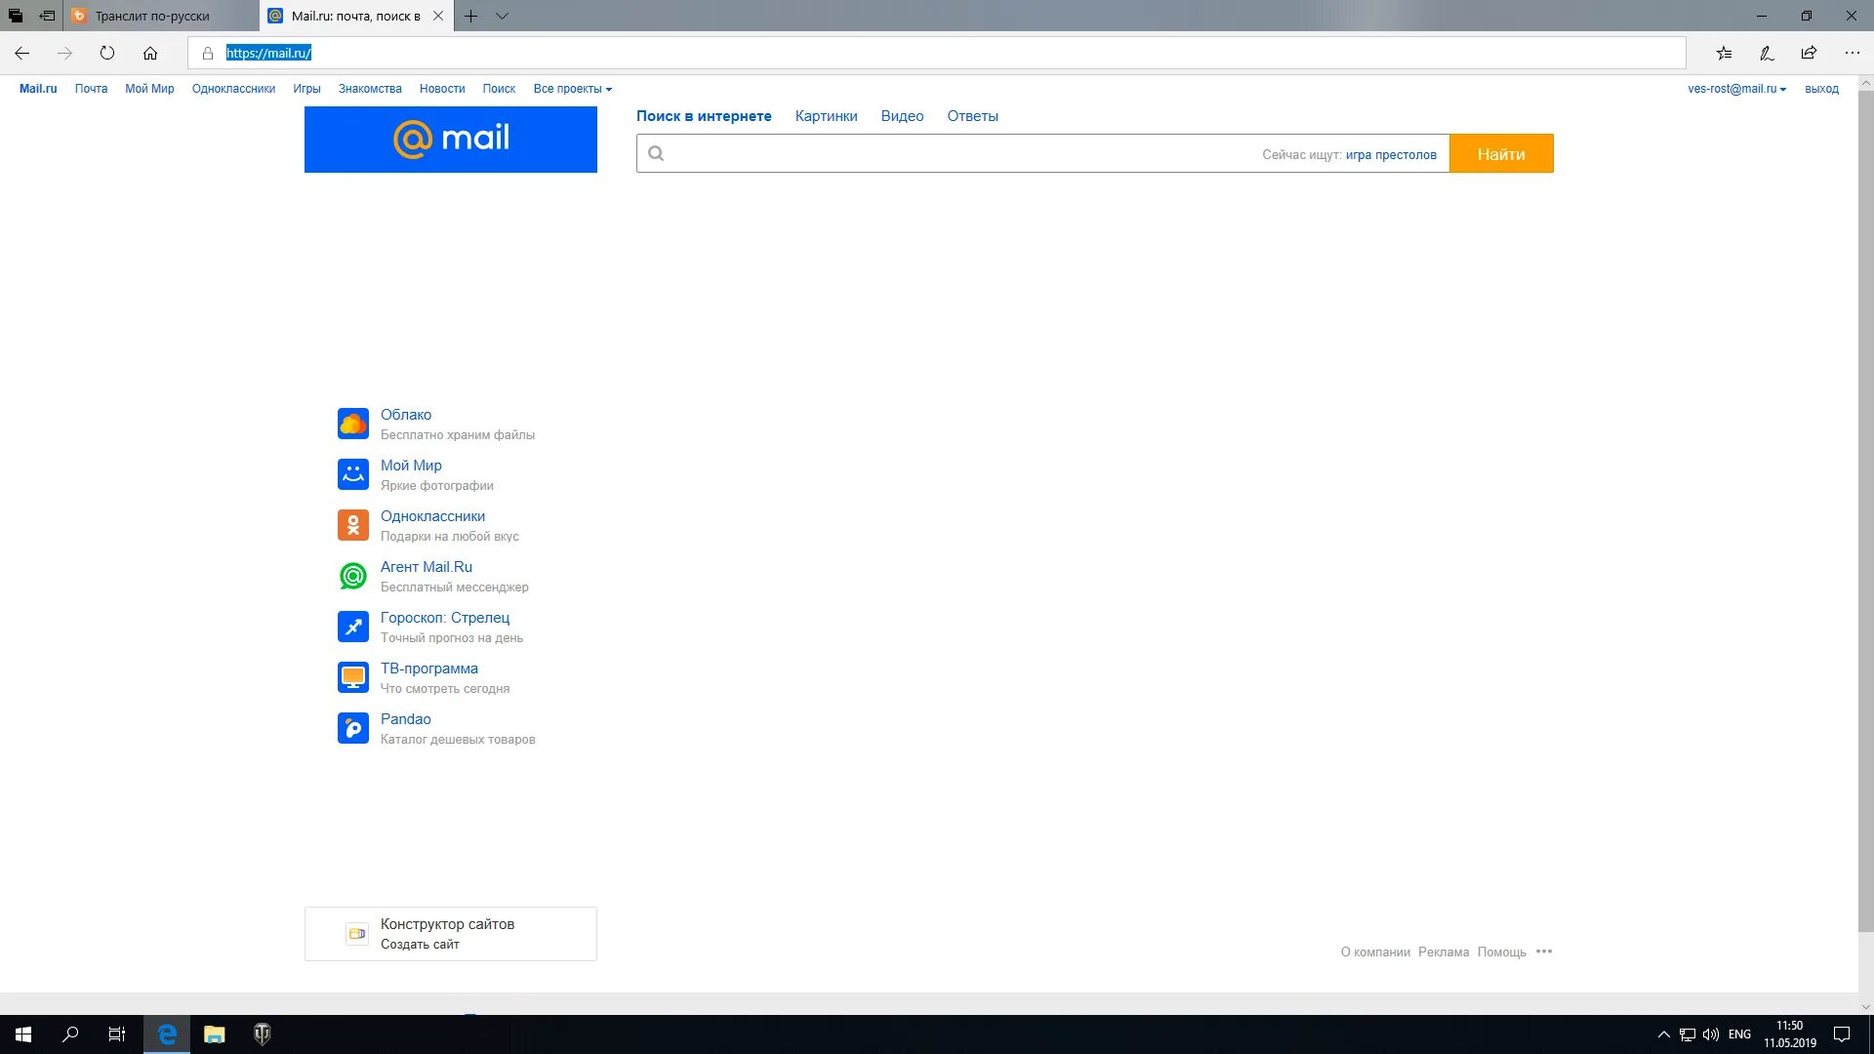
Task: Click the Конструктор сайтов icon
Action: (x=357, y=934)
